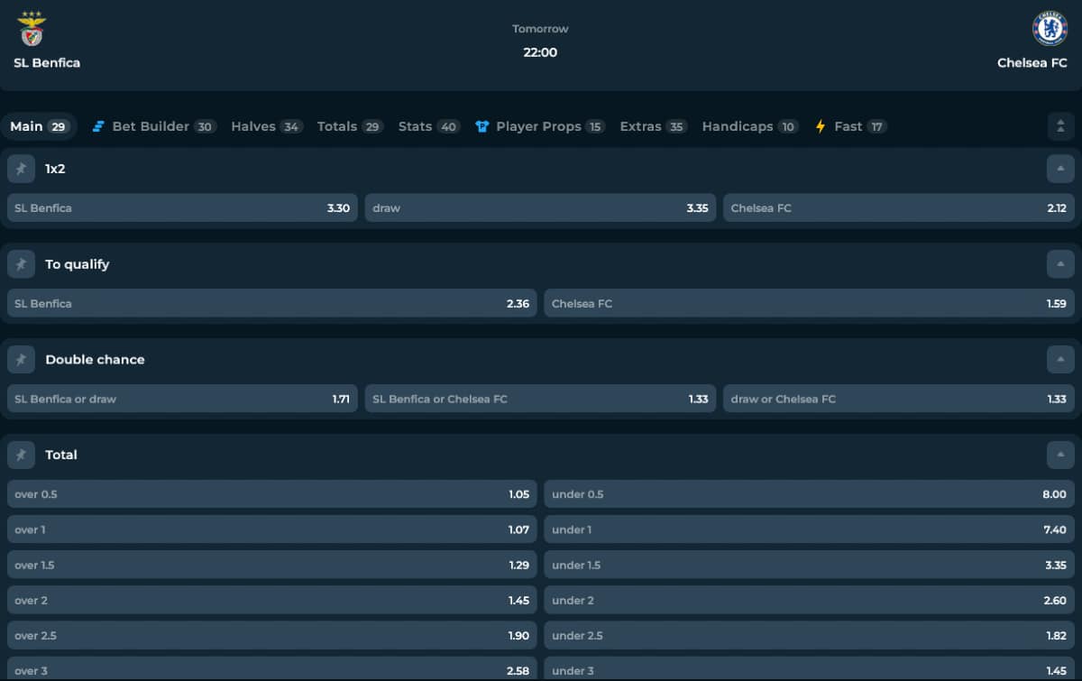Select SL Benfica or draw at 1.71

coord(182,399)
